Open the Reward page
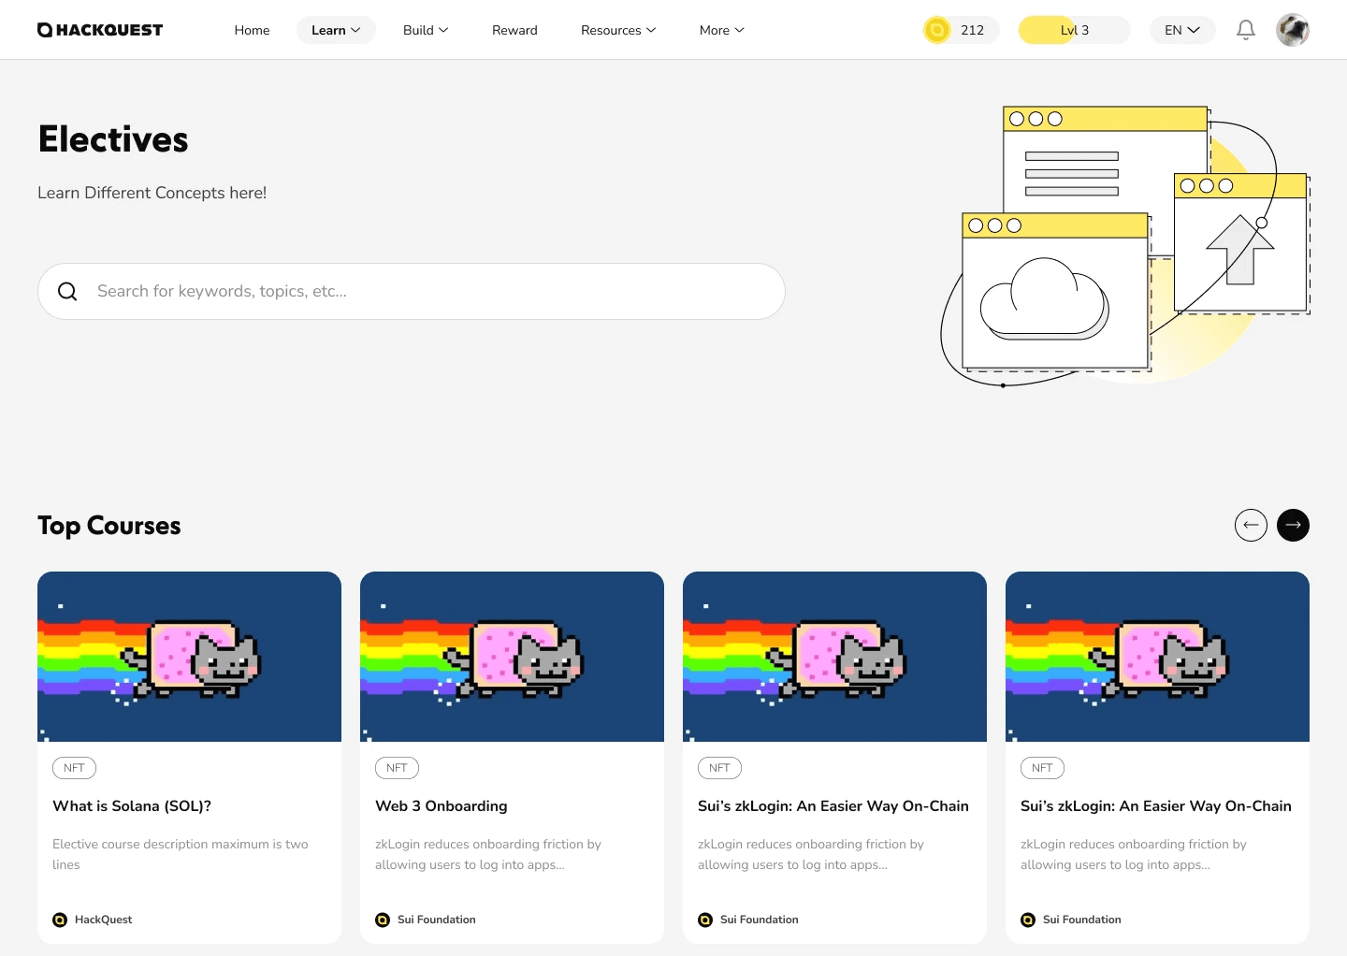Viewport: 1347px width, 956px height. [514, 30]
